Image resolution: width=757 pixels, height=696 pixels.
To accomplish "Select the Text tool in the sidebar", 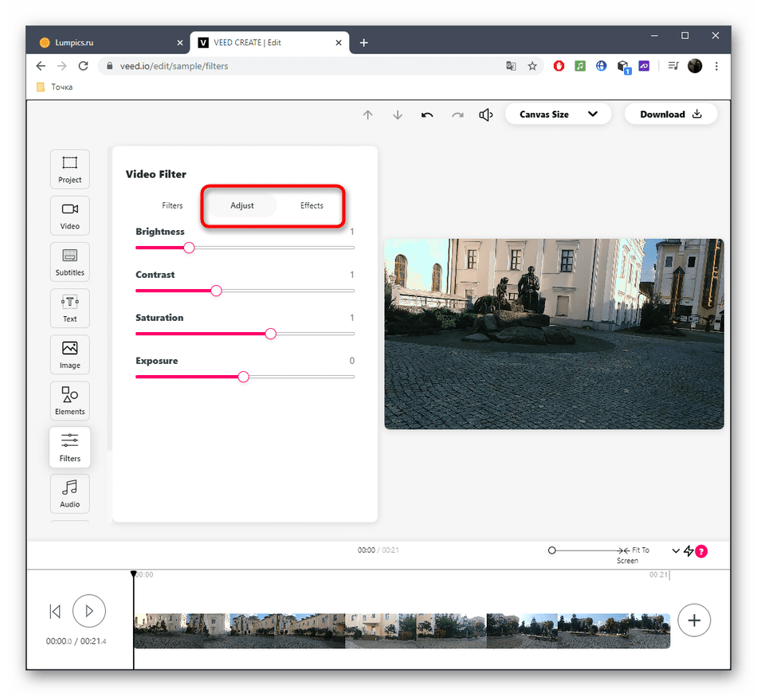I will [69, 307].
